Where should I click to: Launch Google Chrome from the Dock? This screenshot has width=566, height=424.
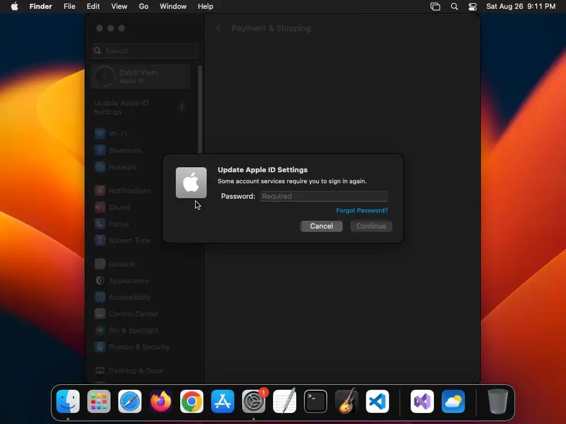[192, 401]
